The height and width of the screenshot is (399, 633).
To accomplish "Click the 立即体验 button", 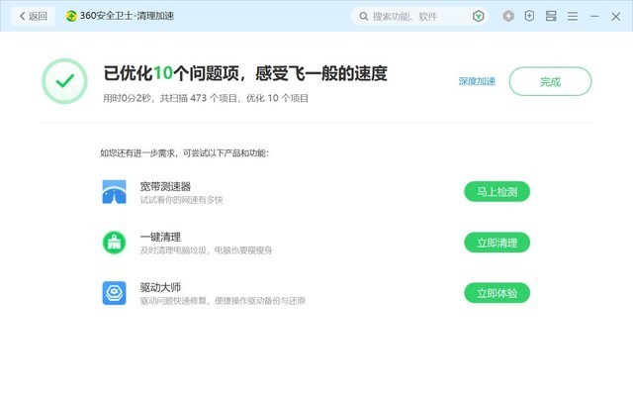I will point(497,293).
